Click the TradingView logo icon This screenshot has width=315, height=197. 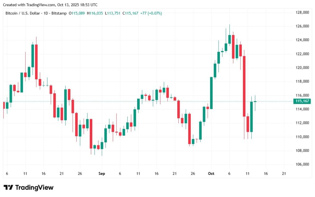click(x=8, y=187)
